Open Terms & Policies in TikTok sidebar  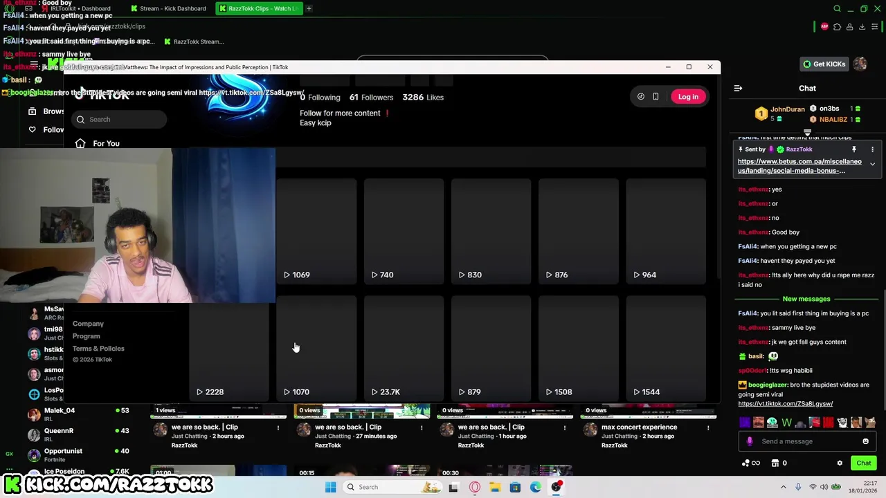point(98,349)
